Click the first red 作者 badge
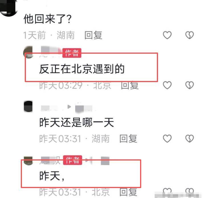Viewport: 205px width, 198px height. [x=72, y=53]
